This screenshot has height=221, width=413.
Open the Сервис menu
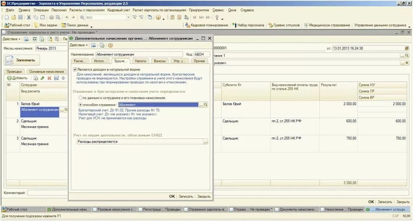coord(218,10)
